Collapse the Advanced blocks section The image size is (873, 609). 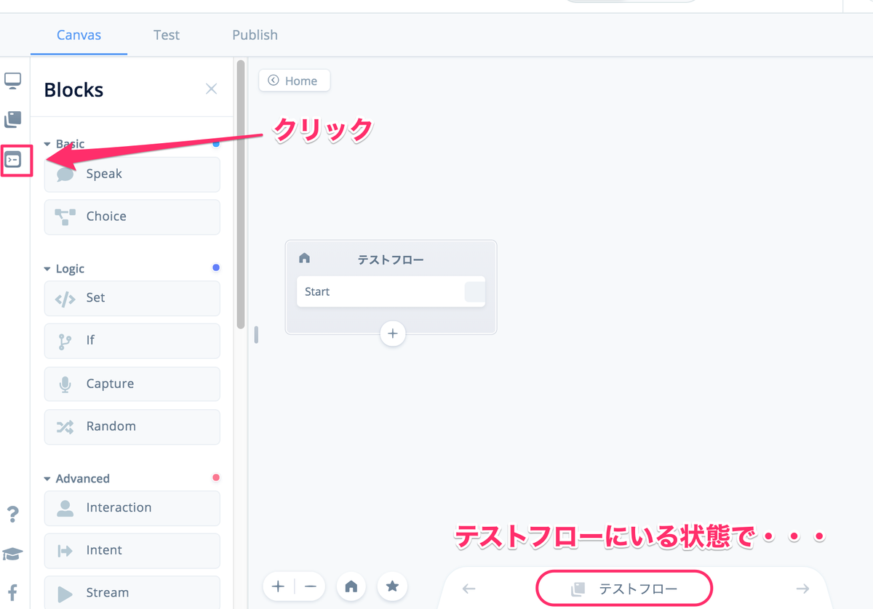[48, 478]
